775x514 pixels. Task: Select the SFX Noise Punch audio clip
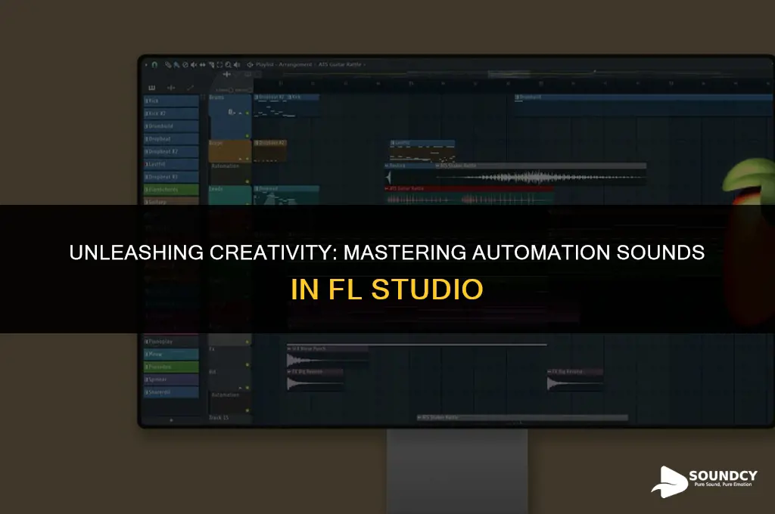point(328,357)
